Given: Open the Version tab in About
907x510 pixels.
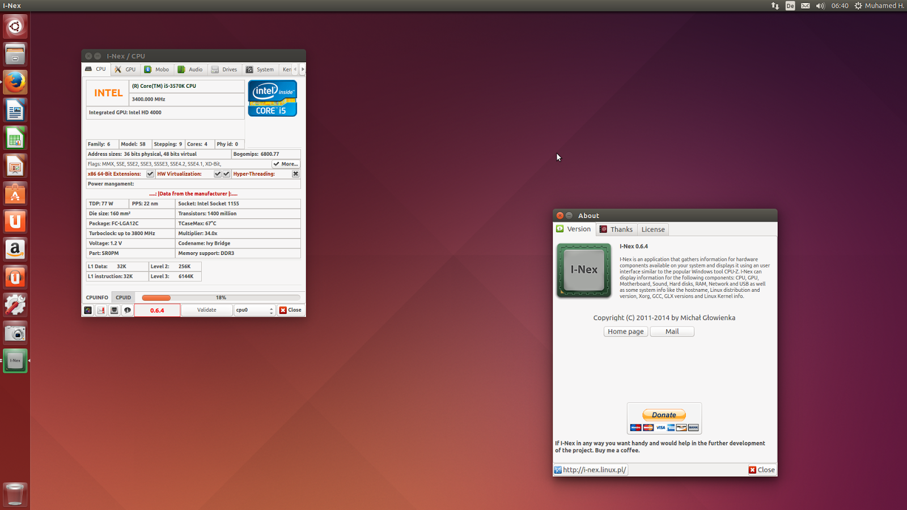Looking at the screenshot, I should (x=574, y=229).
